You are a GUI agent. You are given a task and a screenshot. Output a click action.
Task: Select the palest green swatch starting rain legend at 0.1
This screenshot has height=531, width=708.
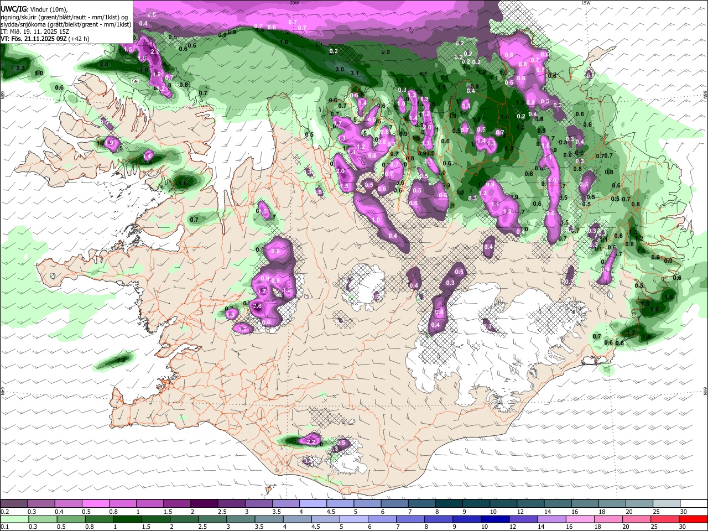[14, 519]
